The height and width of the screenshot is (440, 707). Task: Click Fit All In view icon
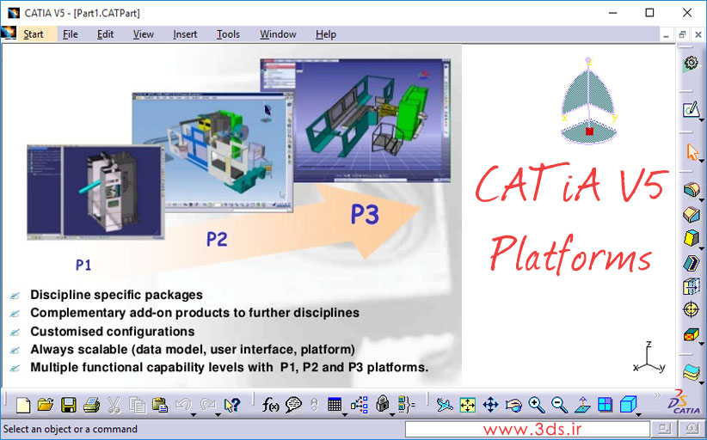(468, 405)
